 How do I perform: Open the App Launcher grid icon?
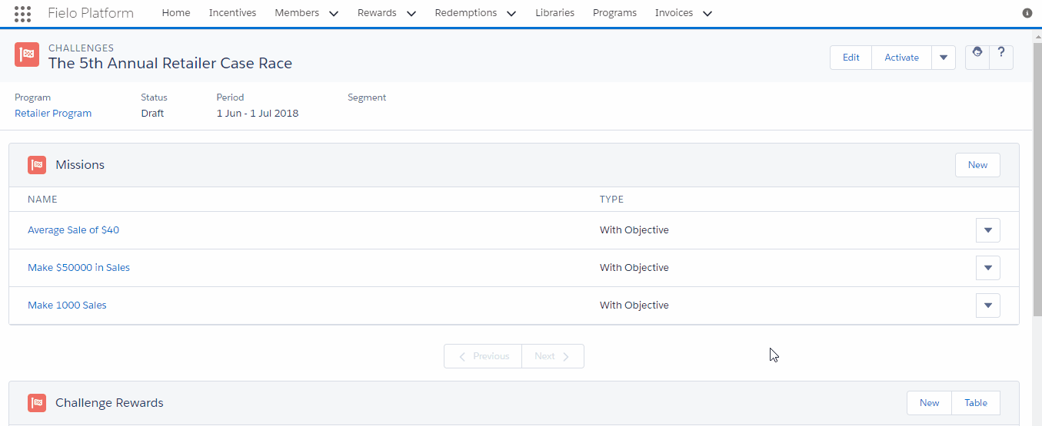pyautogui.click(x=22, y=13)
